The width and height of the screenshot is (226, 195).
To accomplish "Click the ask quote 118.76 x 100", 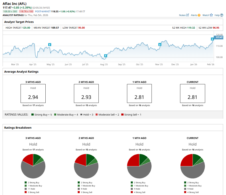I will 26,11.
